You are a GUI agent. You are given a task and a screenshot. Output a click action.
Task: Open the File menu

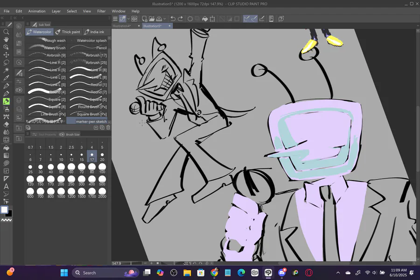click(x=7, y=11)
